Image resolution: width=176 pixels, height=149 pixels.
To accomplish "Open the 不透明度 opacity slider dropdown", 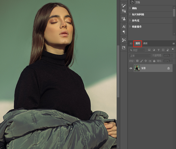I will (172, 55).
